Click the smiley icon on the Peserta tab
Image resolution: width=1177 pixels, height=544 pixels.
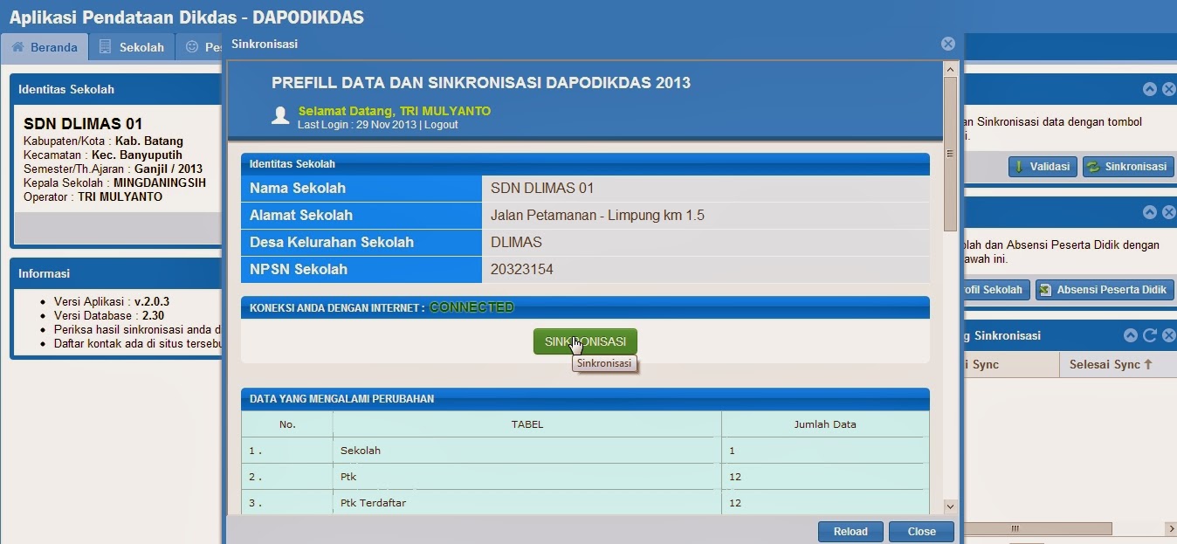(x=192, y=47)
